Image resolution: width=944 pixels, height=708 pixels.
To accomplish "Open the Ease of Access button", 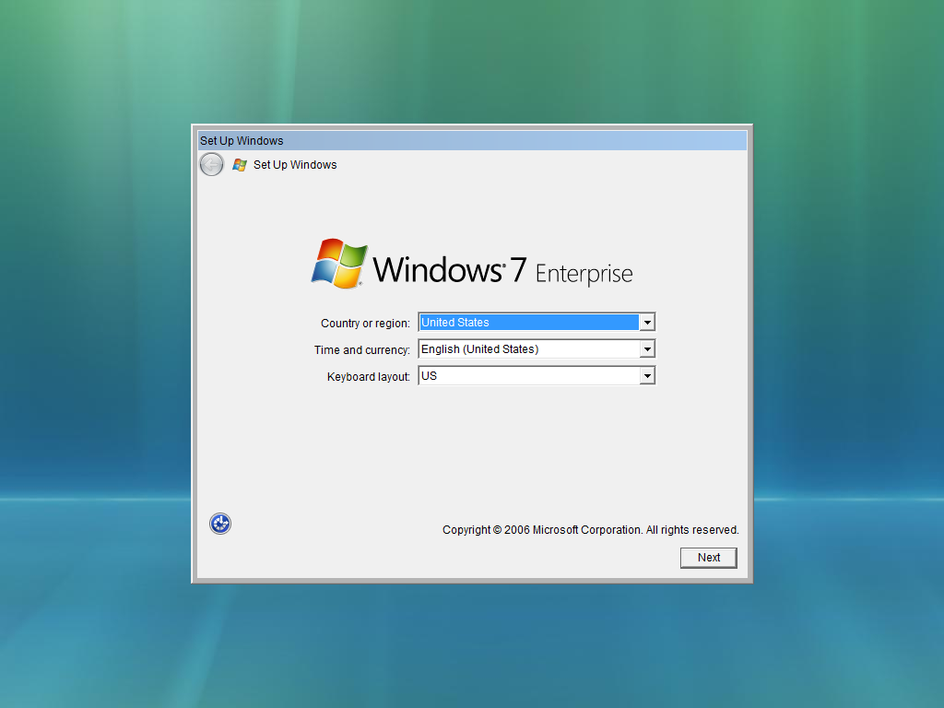I will 220,524.
